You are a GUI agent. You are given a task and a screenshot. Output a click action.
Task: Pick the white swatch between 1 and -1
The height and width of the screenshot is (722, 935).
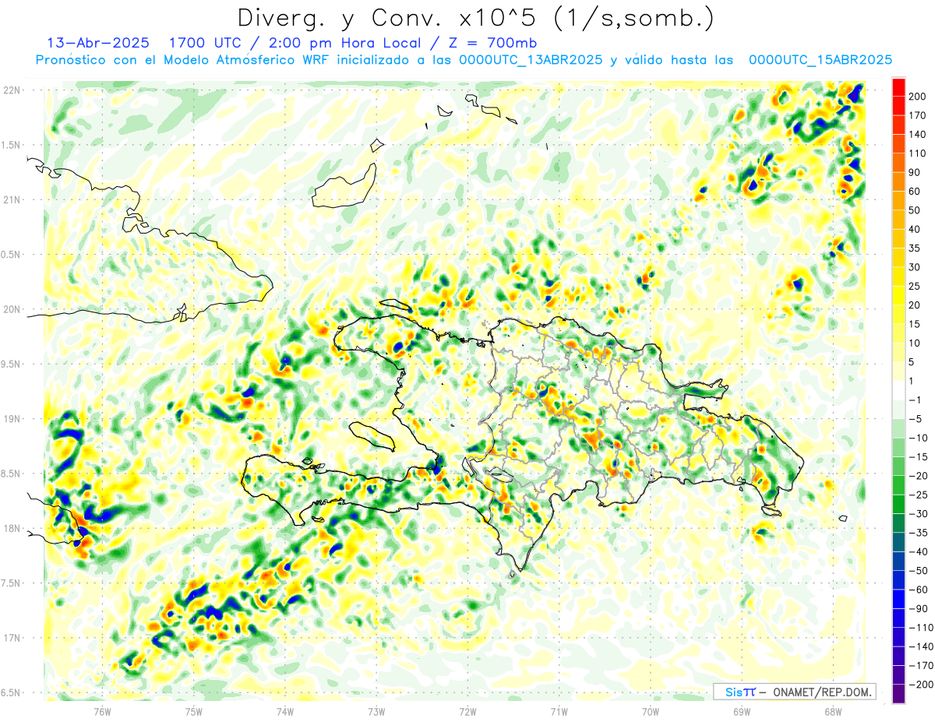pyautogui.click(x=898, y=391)
